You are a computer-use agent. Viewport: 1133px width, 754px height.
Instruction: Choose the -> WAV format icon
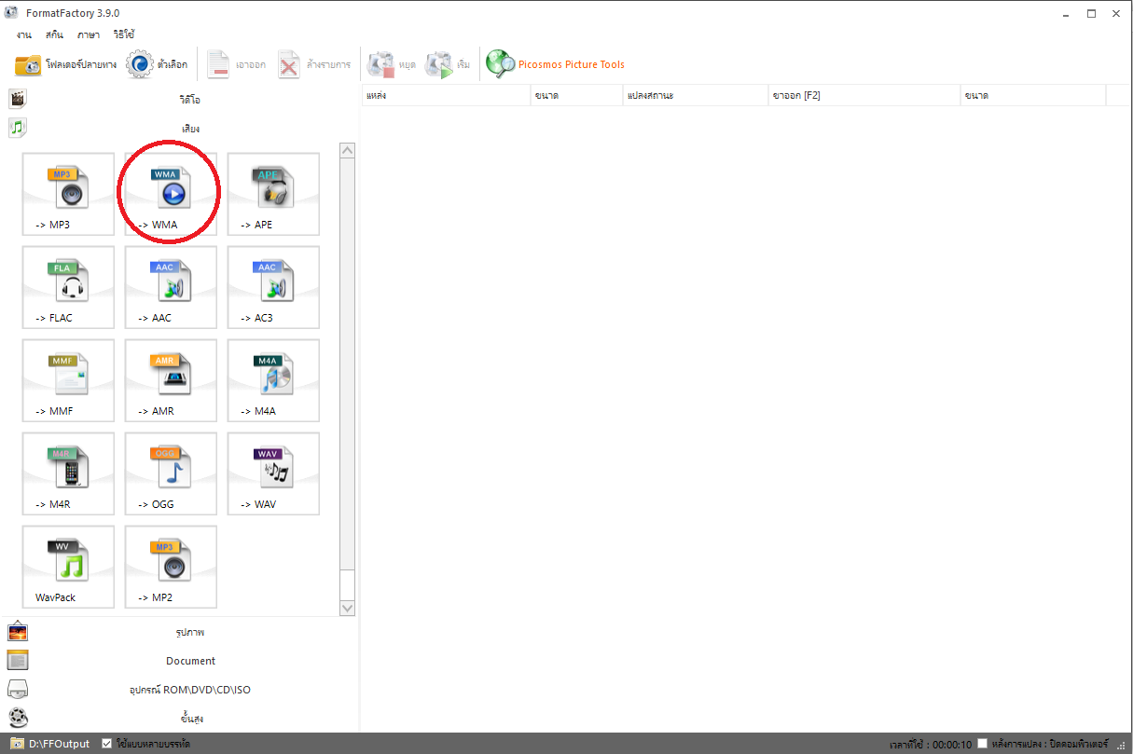(x=273, y=473)
